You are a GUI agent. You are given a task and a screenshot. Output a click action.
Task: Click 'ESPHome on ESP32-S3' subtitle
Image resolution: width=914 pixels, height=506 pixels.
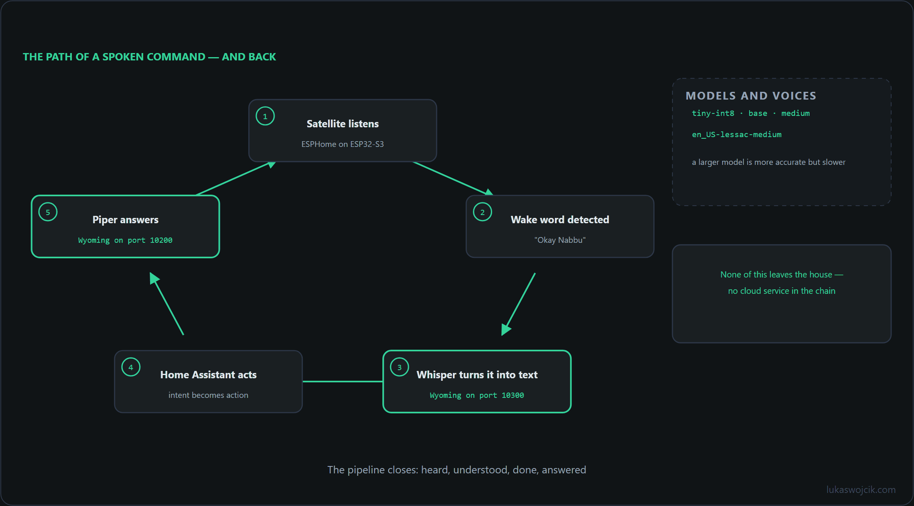tap(343, 144)
